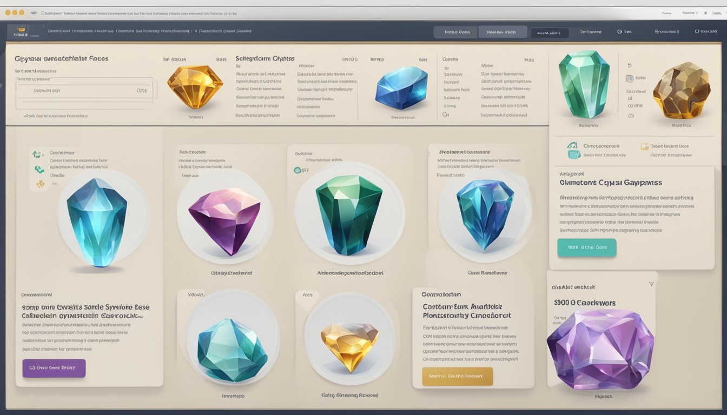Click the bold title in the right description card

pyautogui.click(x=611, y=183)
